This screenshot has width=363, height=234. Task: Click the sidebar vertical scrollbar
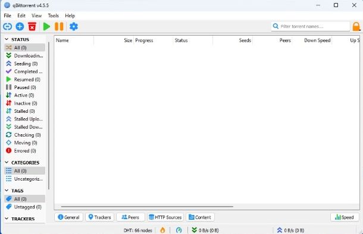[x=49, y=115]
